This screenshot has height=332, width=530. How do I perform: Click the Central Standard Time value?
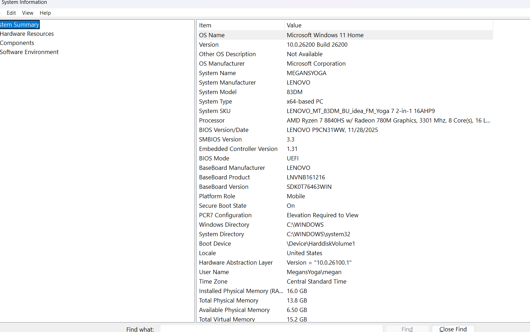click(316, 281)
